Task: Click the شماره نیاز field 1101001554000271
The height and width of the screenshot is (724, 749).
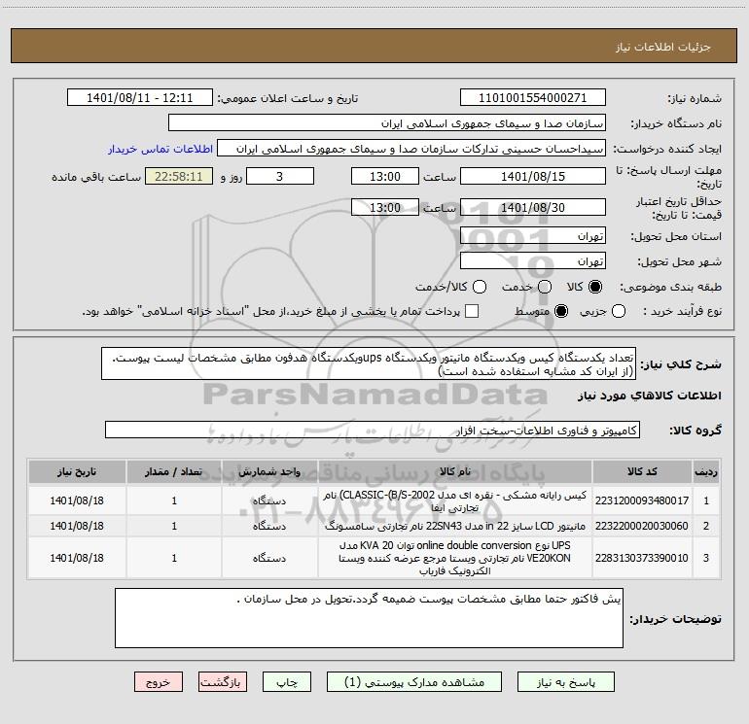Action: (533, 98)
